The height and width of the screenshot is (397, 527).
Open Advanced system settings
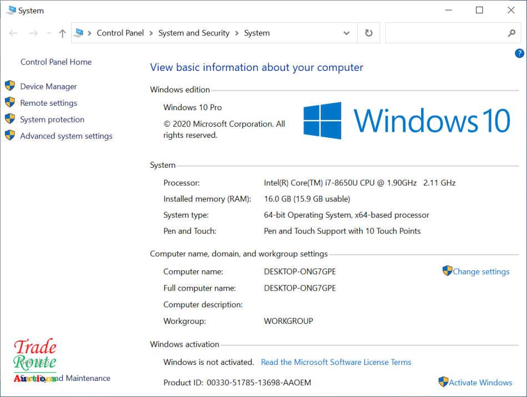tap(66, 136)
